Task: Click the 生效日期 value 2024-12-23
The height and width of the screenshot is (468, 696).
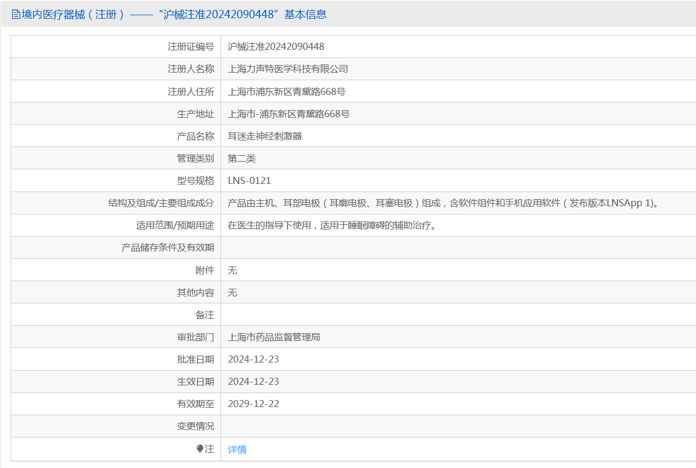Action: [253, 381]
